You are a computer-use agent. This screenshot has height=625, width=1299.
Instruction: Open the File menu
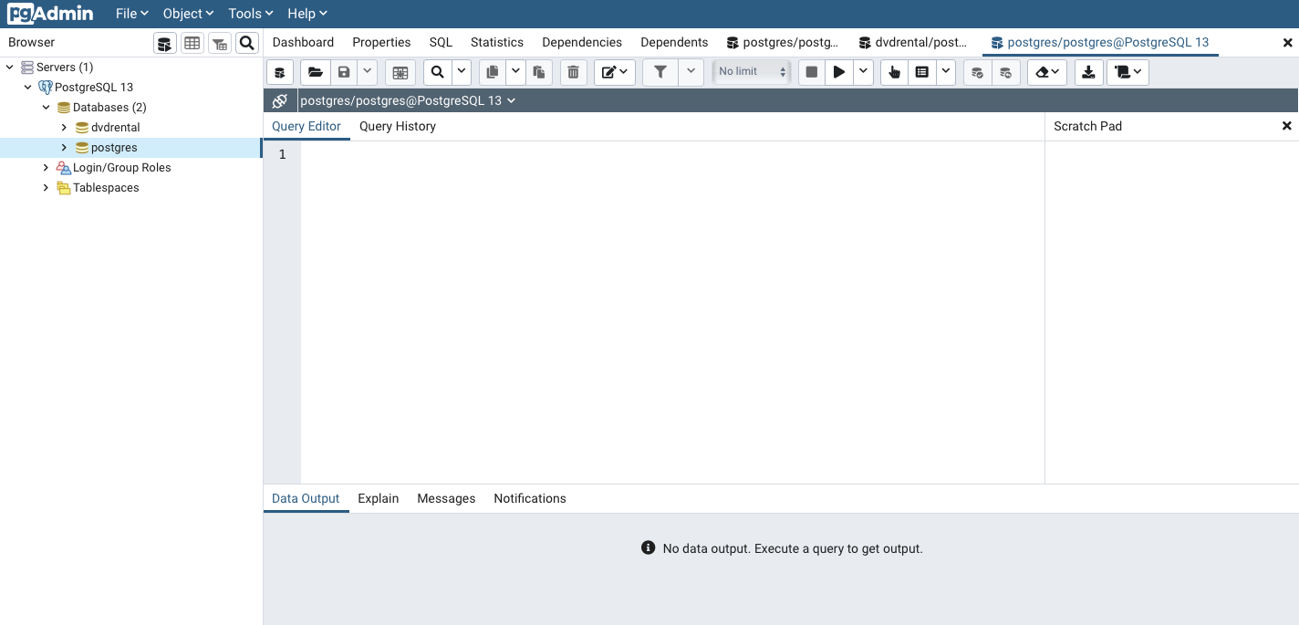coord(132,14)
